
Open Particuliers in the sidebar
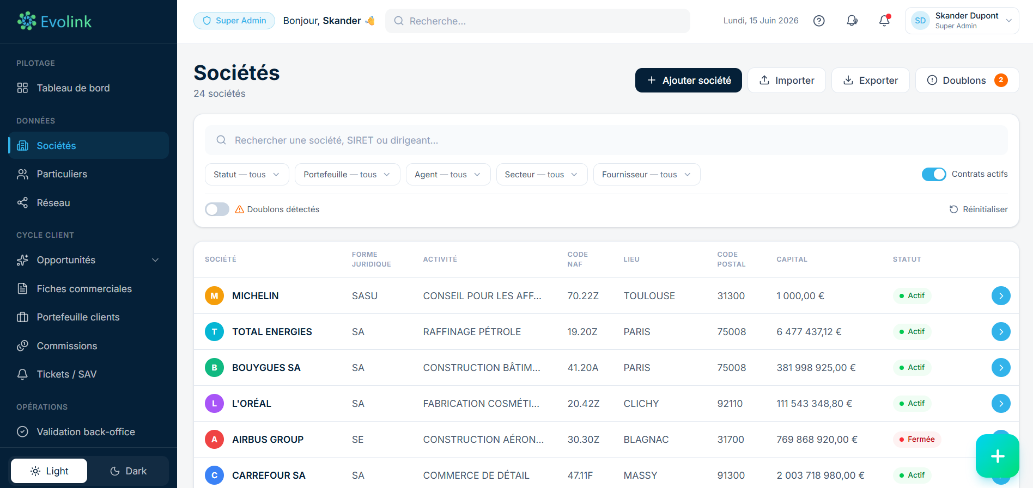(88, 174)
